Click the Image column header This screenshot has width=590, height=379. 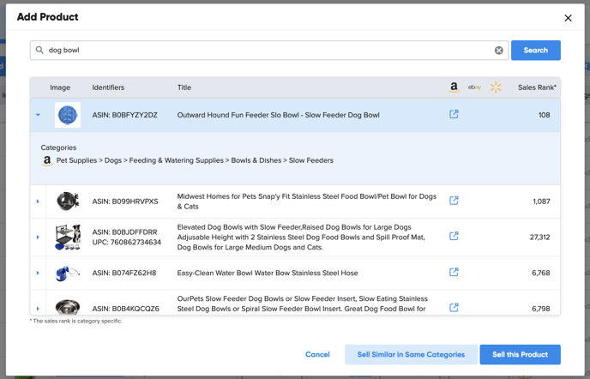click(x=60, y=87)
